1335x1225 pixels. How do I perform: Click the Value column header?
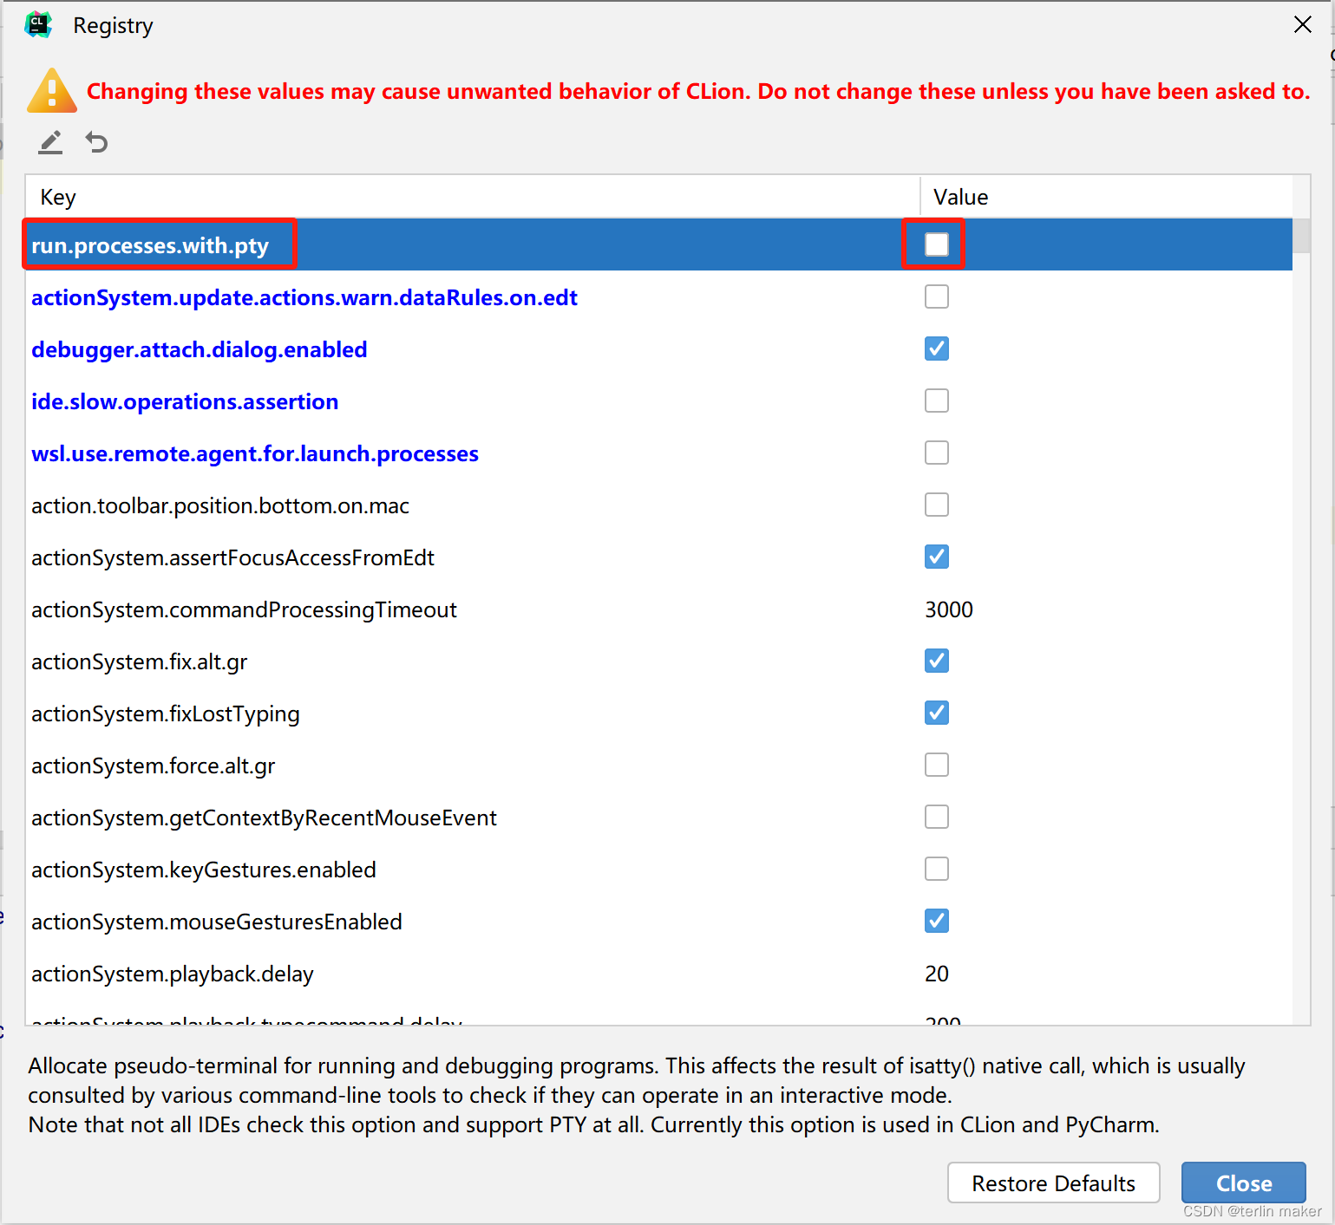click(x=1106, y=197)
